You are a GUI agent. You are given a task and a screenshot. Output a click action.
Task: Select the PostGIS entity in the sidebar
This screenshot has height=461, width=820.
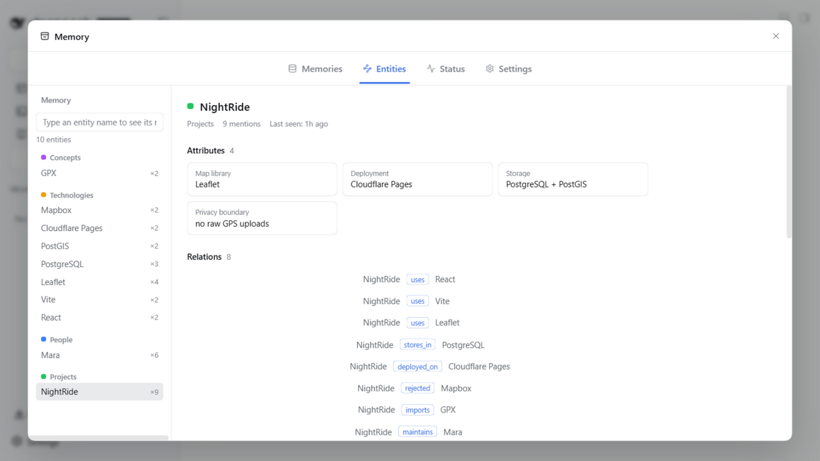tap(99, 246)
